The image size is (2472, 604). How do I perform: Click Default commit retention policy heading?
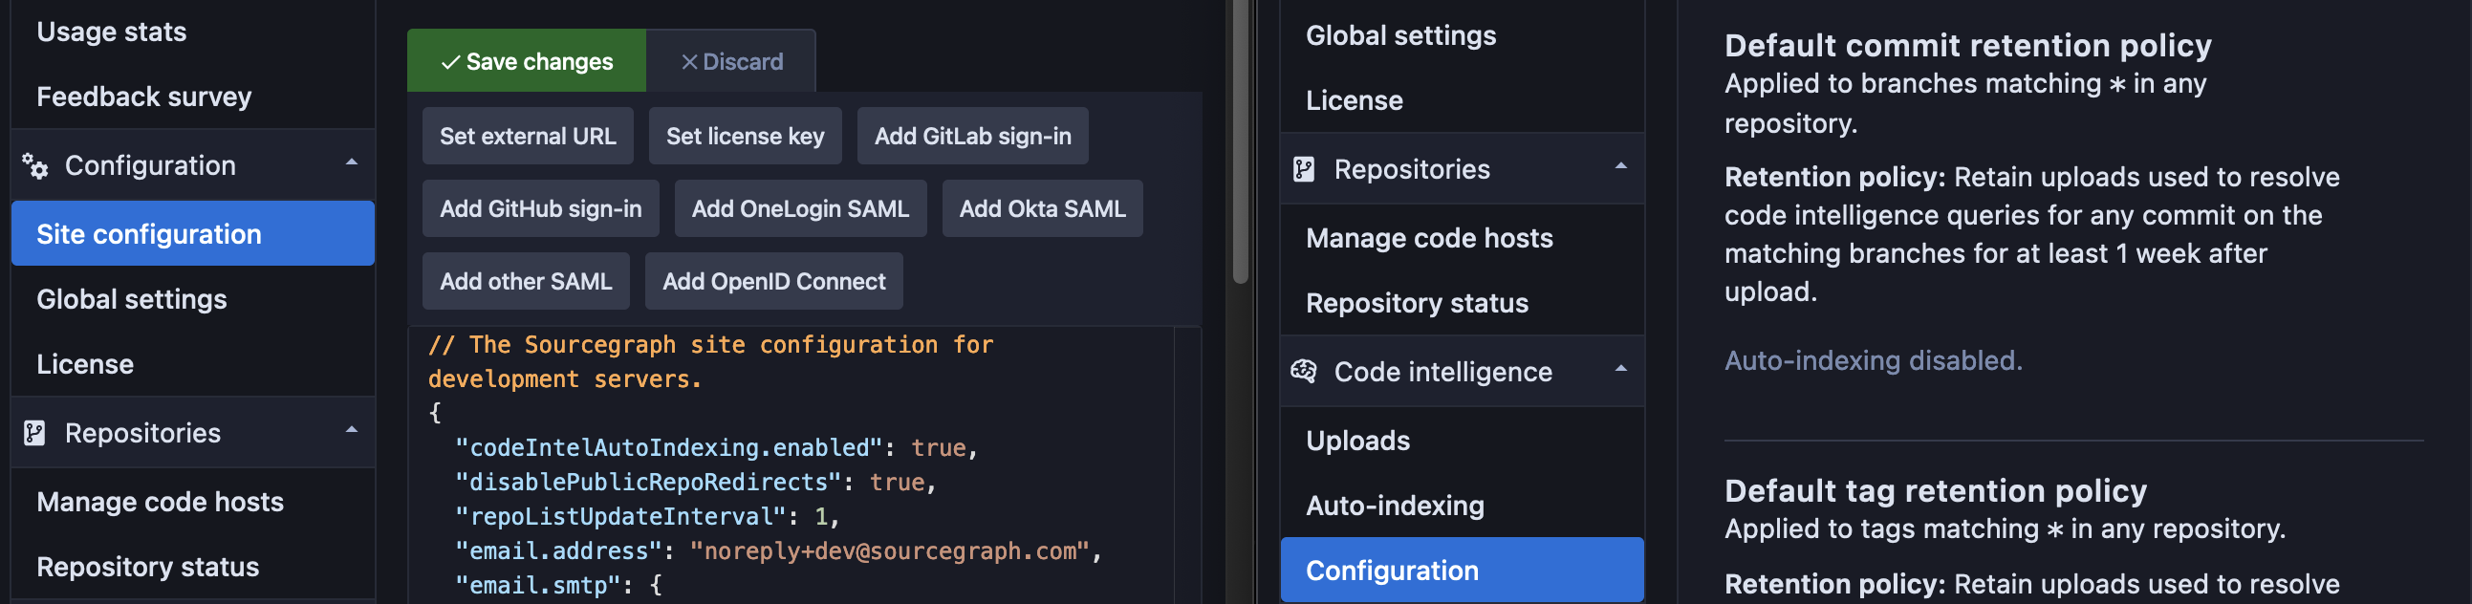[1967, 45]
